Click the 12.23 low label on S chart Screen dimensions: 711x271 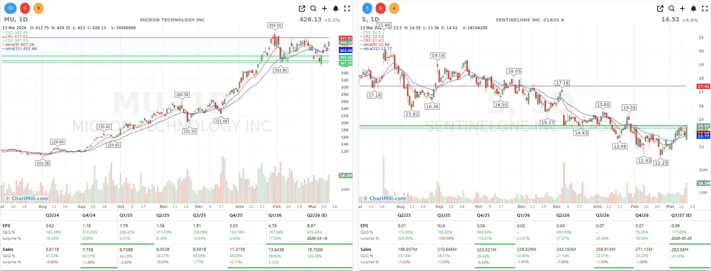pyautogui.click(x=661, y=163)
